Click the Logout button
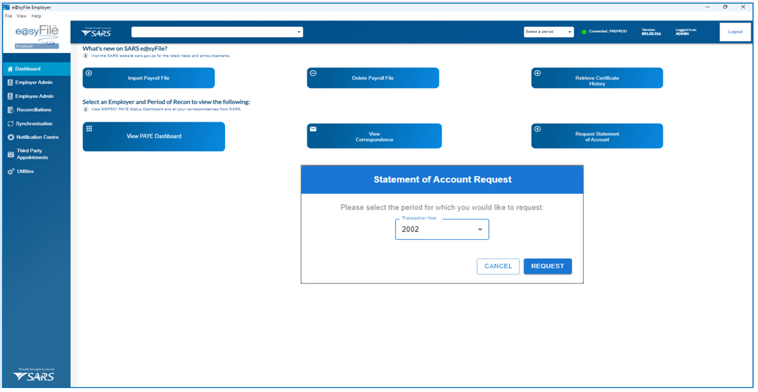 735,32
